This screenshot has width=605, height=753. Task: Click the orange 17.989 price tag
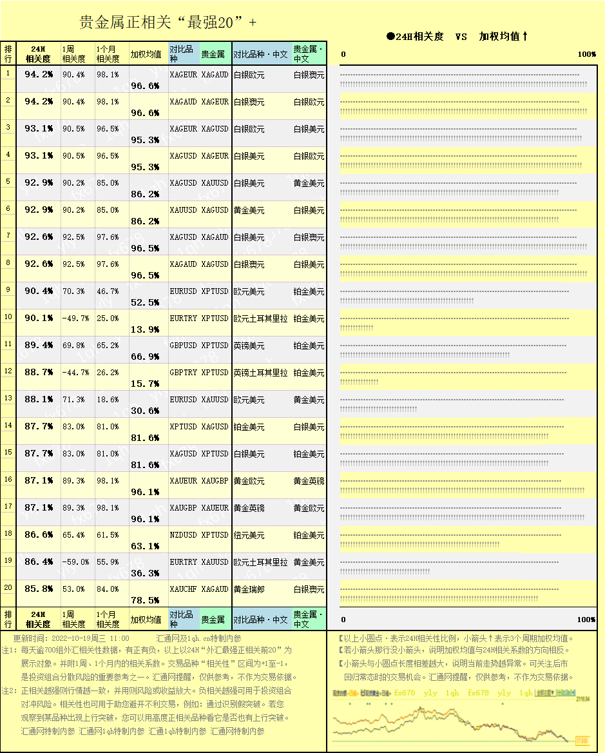coord(581,741)
